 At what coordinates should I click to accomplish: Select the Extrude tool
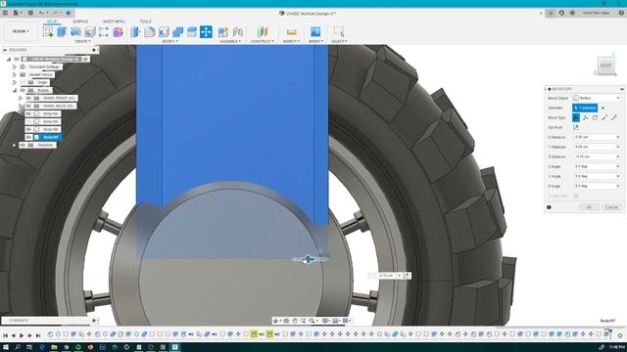pyautogui.click(x=62, y=32)
